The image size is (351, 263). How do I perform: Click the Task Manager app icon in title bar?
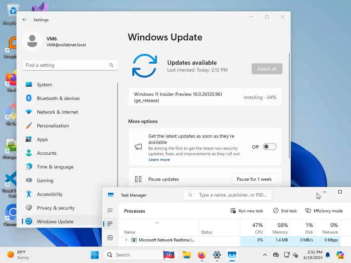tap(111, 195)
